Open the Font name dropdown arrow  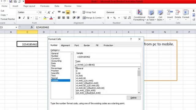pyautogui.click(x=37, y=12)
